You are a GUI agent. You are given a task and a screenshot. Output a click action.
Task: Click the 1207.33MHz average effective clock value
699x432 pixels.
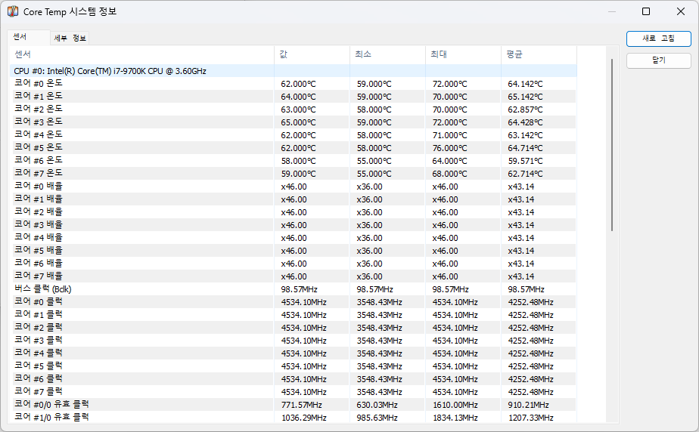coord(531,418)
